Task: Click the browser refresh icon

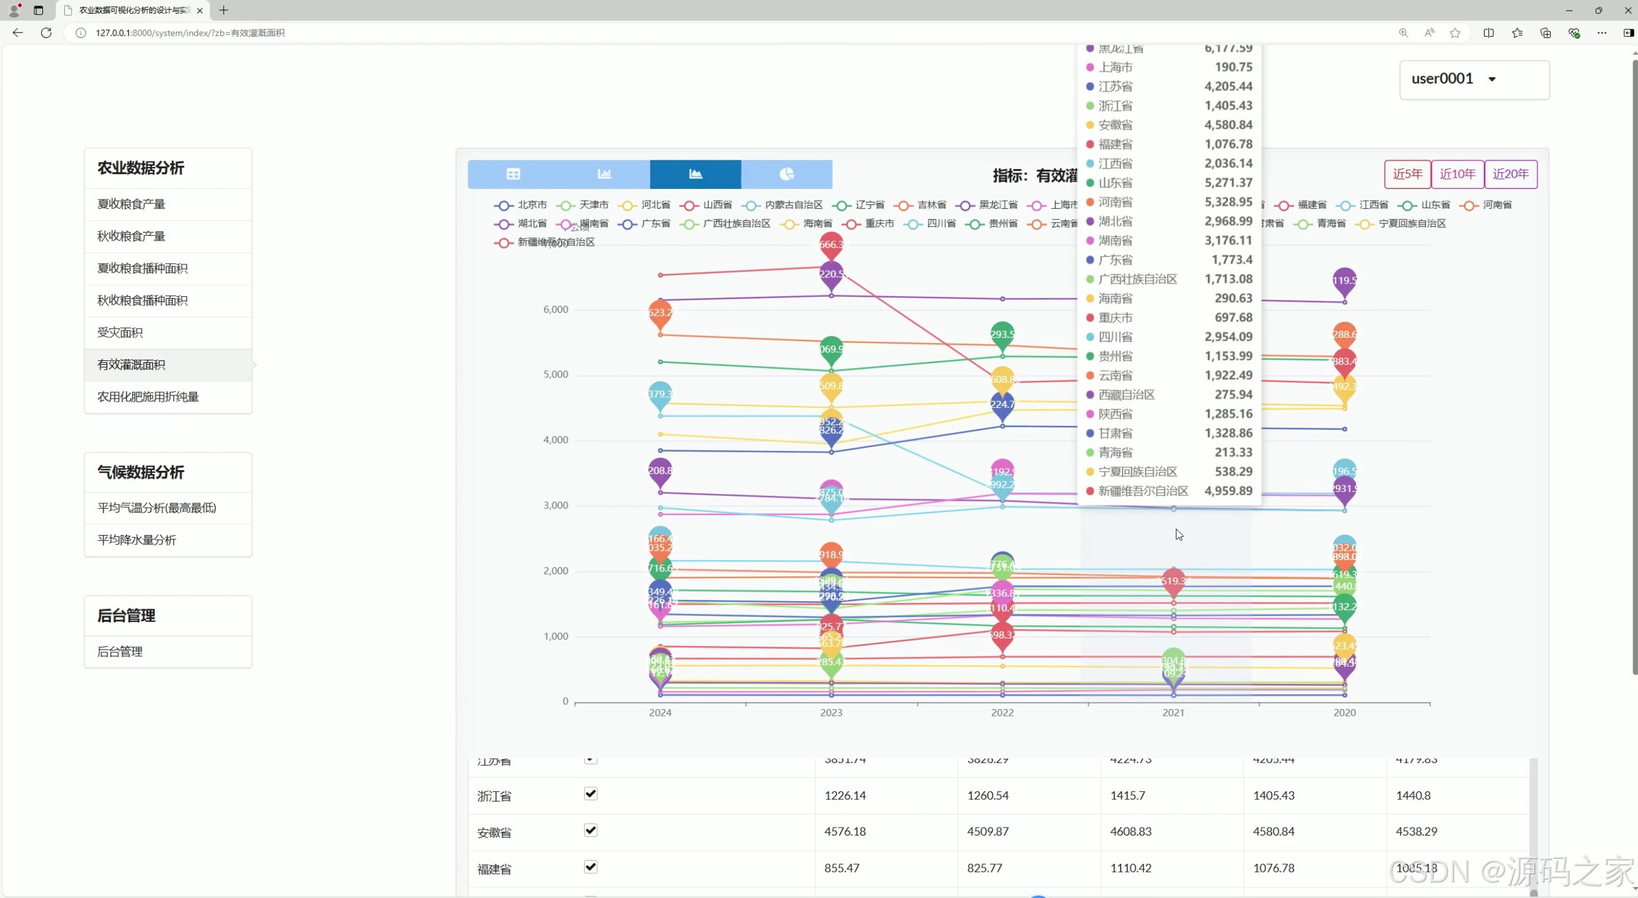Action: click(46, 32)
